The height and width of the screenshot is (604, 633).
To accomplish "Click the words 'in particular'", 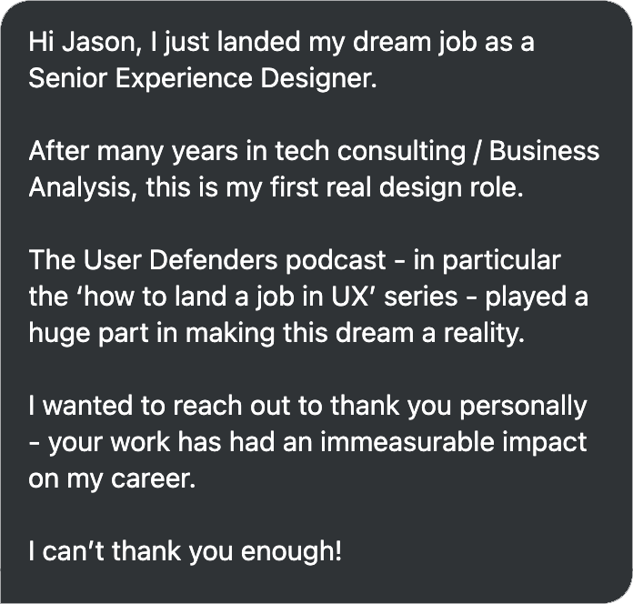I will click(487, 260).
